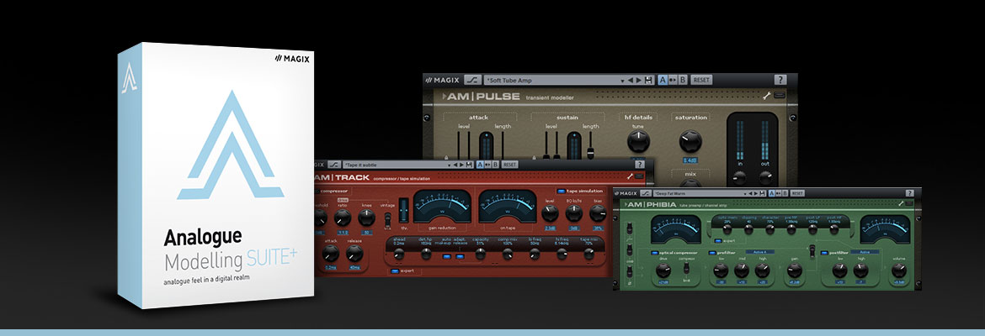Adjust the hf details tune knob
The width and height of the screenshot is (985, 336).
point(638,141)
